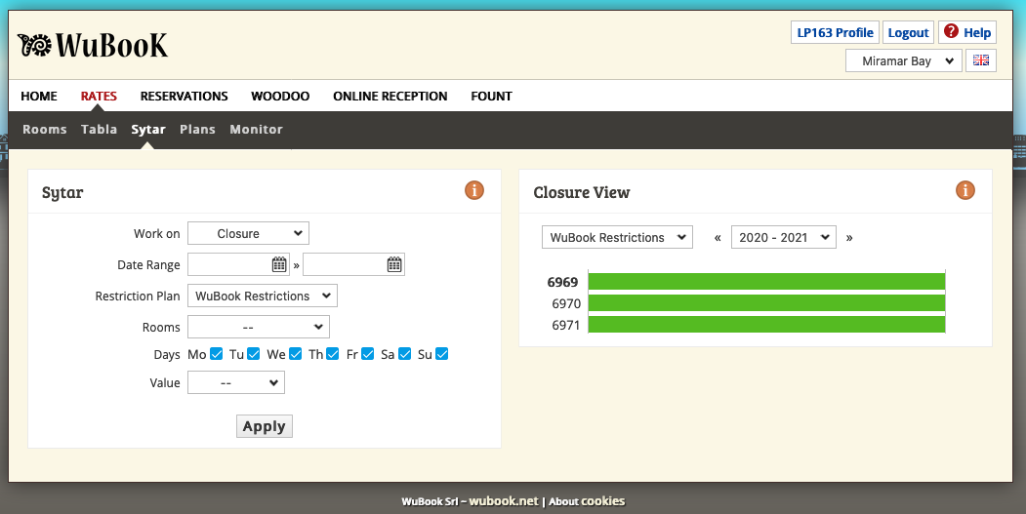Open end date calendar picker icon

[394, 264]
